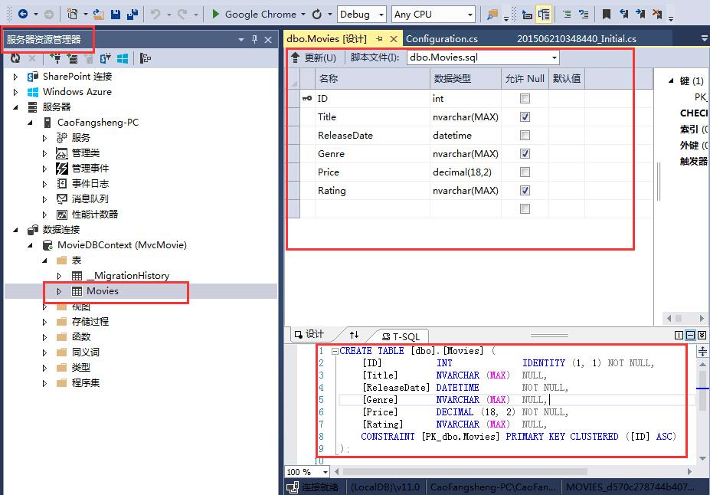710x495 pixels.
Task: Check 允许 Null for the Price column
Action: [x=525, y=172]
